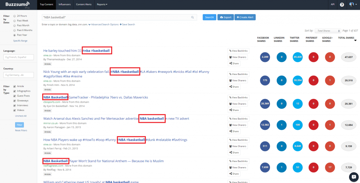Click the Export button

[x=225, y=17]
